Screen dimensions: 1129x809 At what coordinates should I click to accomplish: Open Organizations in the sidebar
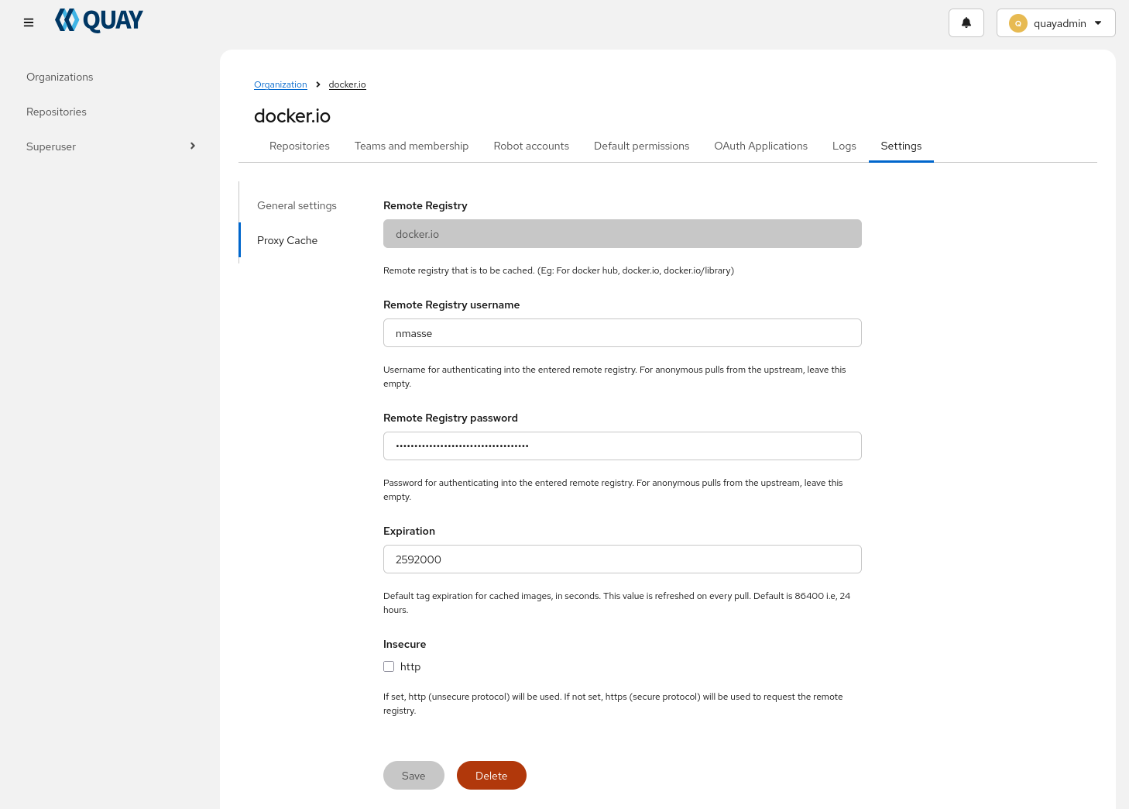pyautogui.click(x=60, y=77)
